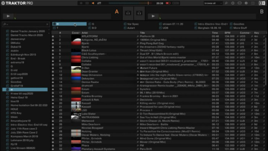This screenshot has width=268, height=151.
Task: Select track 'Ping Pong Ball Gag'
Action: [152, 43]
